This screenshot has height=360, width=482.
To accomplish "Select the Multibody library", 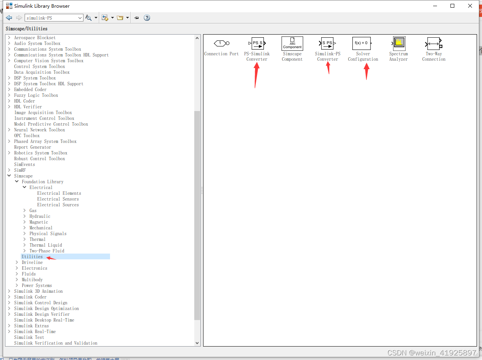I will point(32,280).
